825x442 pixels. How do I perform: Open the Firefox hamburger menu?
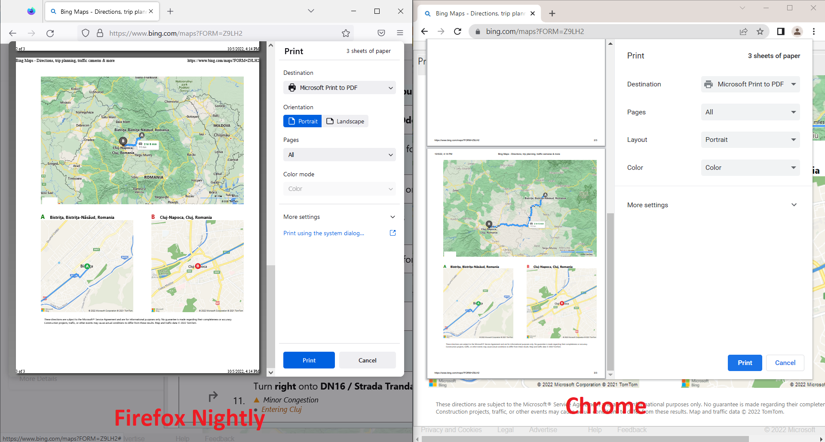pos(400,33)
